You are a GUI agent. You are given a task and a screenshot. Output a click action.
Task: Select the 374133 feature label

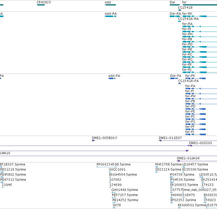208,185
